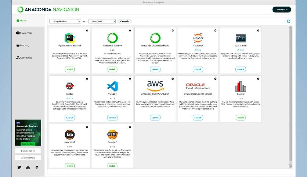Open settings gear on Glueviz tile
The image size is (307, 177).
[x=258, y=79]
